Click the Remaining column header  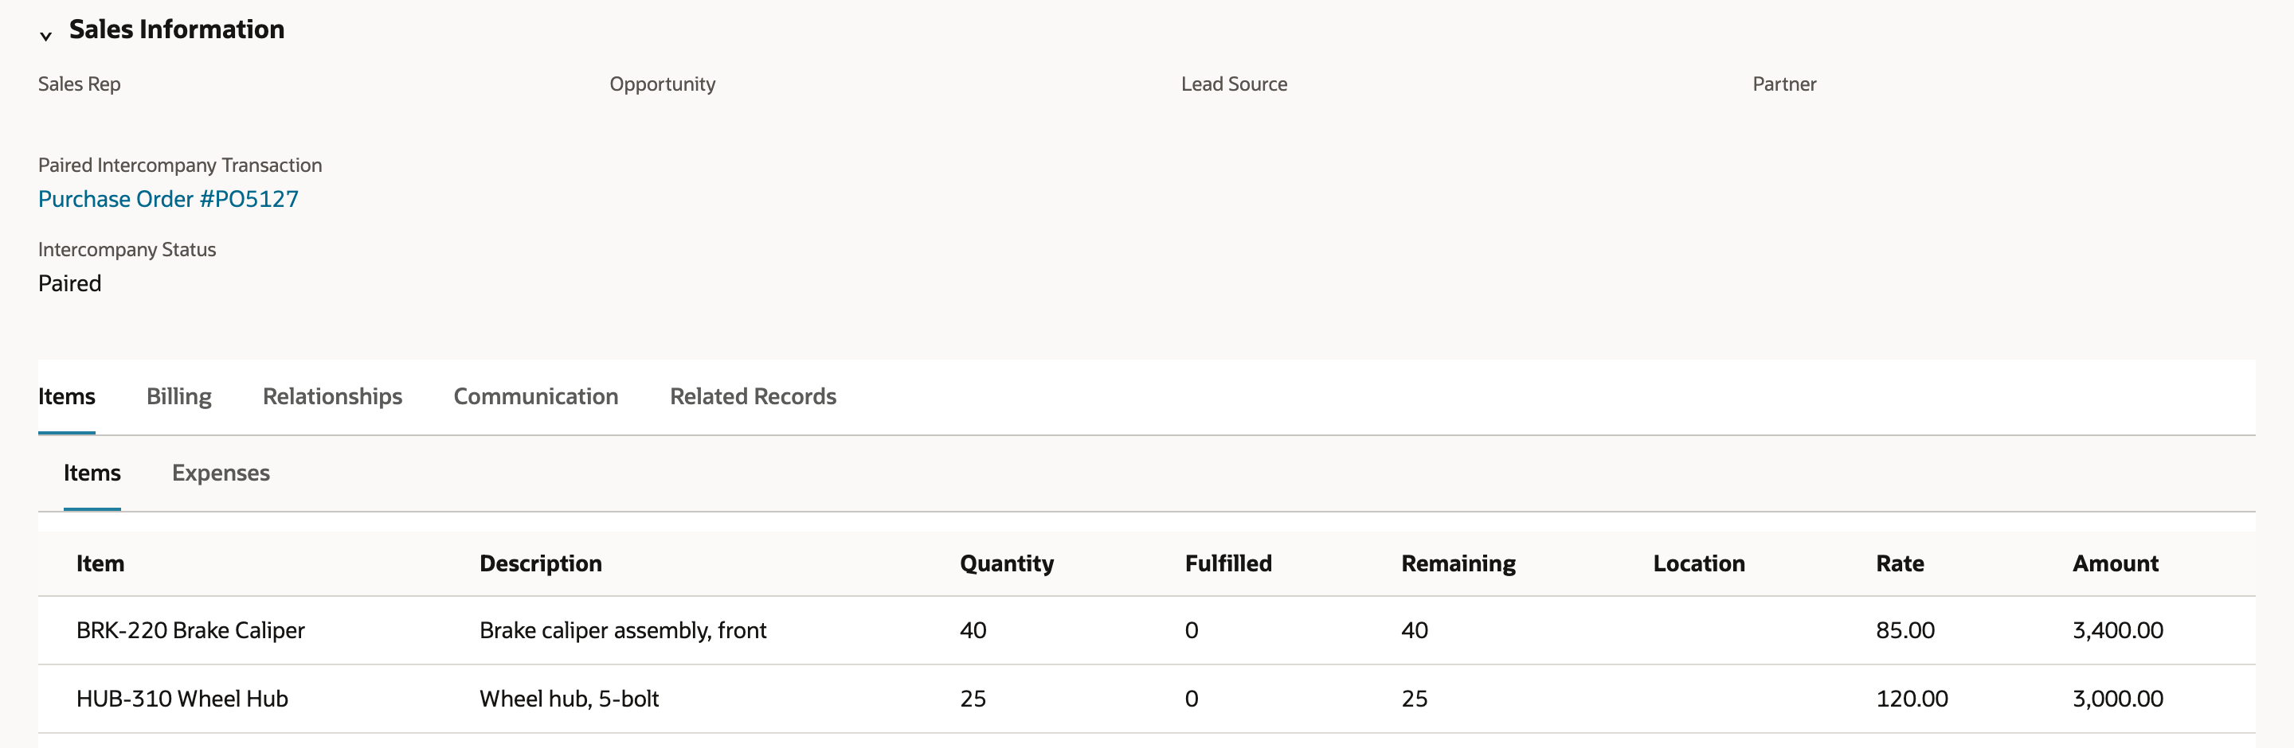coord(1458,564)
